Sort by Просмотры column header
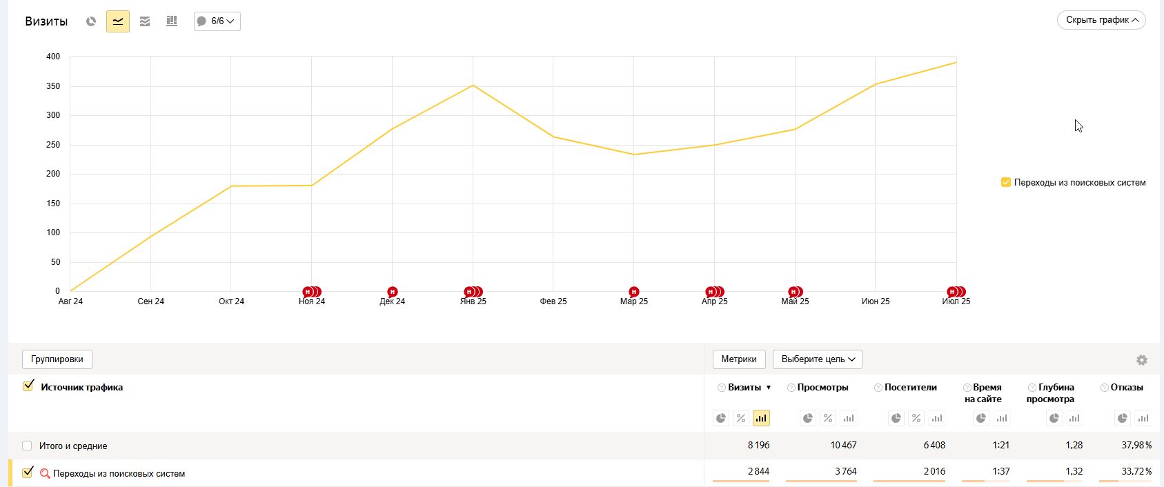 click(x=822, y=388)
